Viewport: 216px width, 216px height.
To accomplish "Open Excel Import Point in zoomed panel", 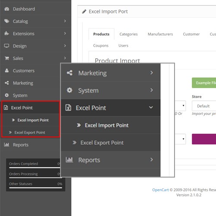I will click(111, 125).
